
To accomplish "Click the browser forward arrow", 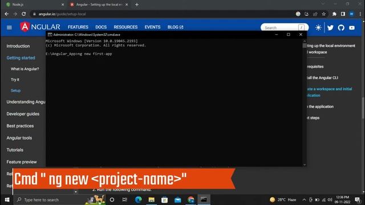I will coord(15,14).
